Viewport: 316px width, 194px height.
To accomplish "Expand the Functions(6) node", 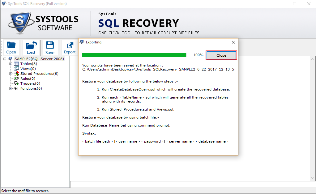I will [11, 88].
